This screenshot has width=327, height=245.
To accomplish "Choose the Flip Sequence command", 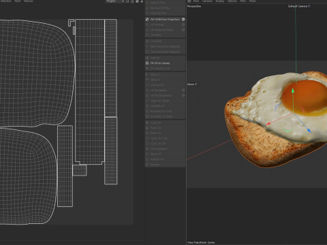I will click(165, 149).
